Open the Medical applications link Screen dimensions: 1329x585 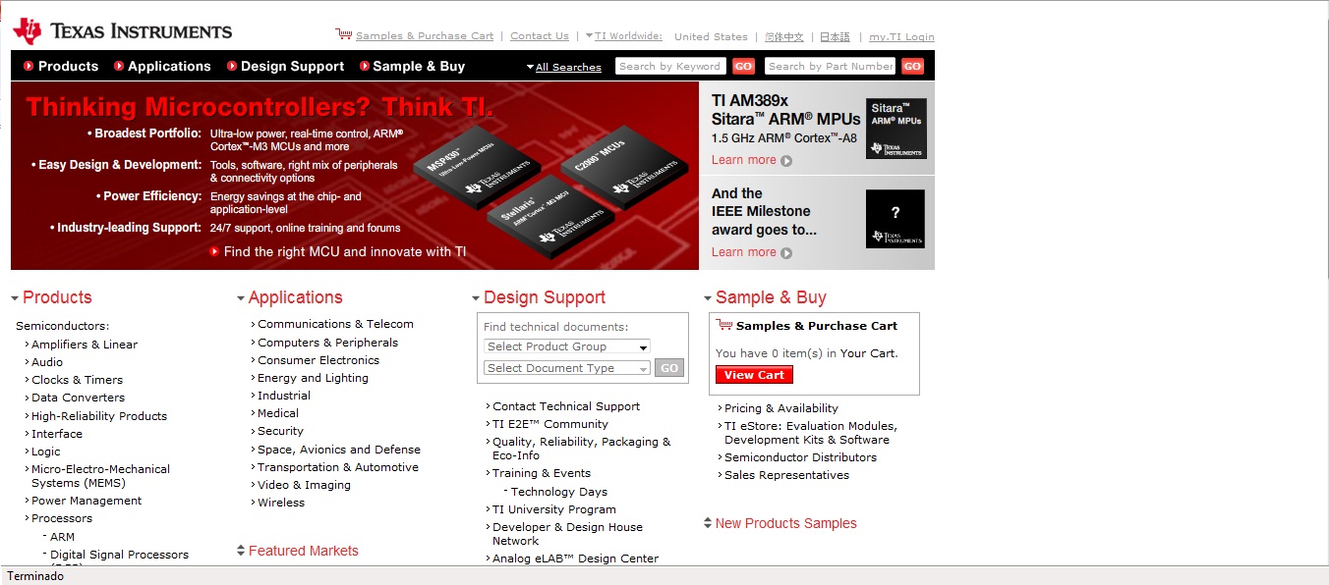click(x=278, y=413)
